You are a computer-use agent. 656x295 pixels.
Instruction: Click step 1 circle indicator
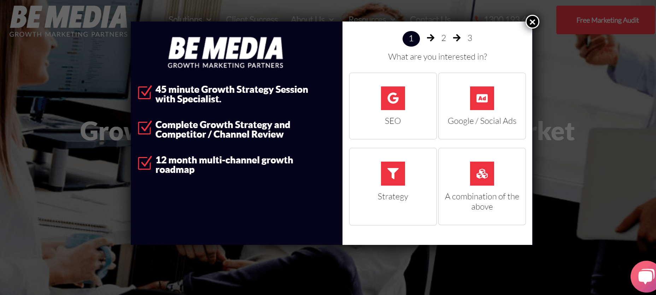[x=411, y=38]
